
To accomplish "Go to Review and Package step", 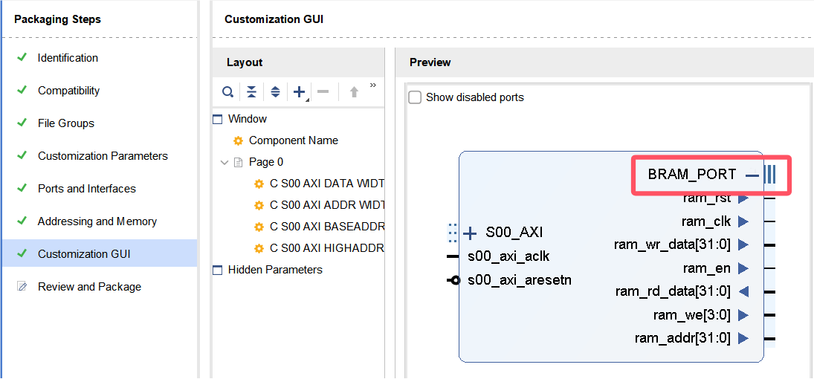I will [x=89, y=287].
